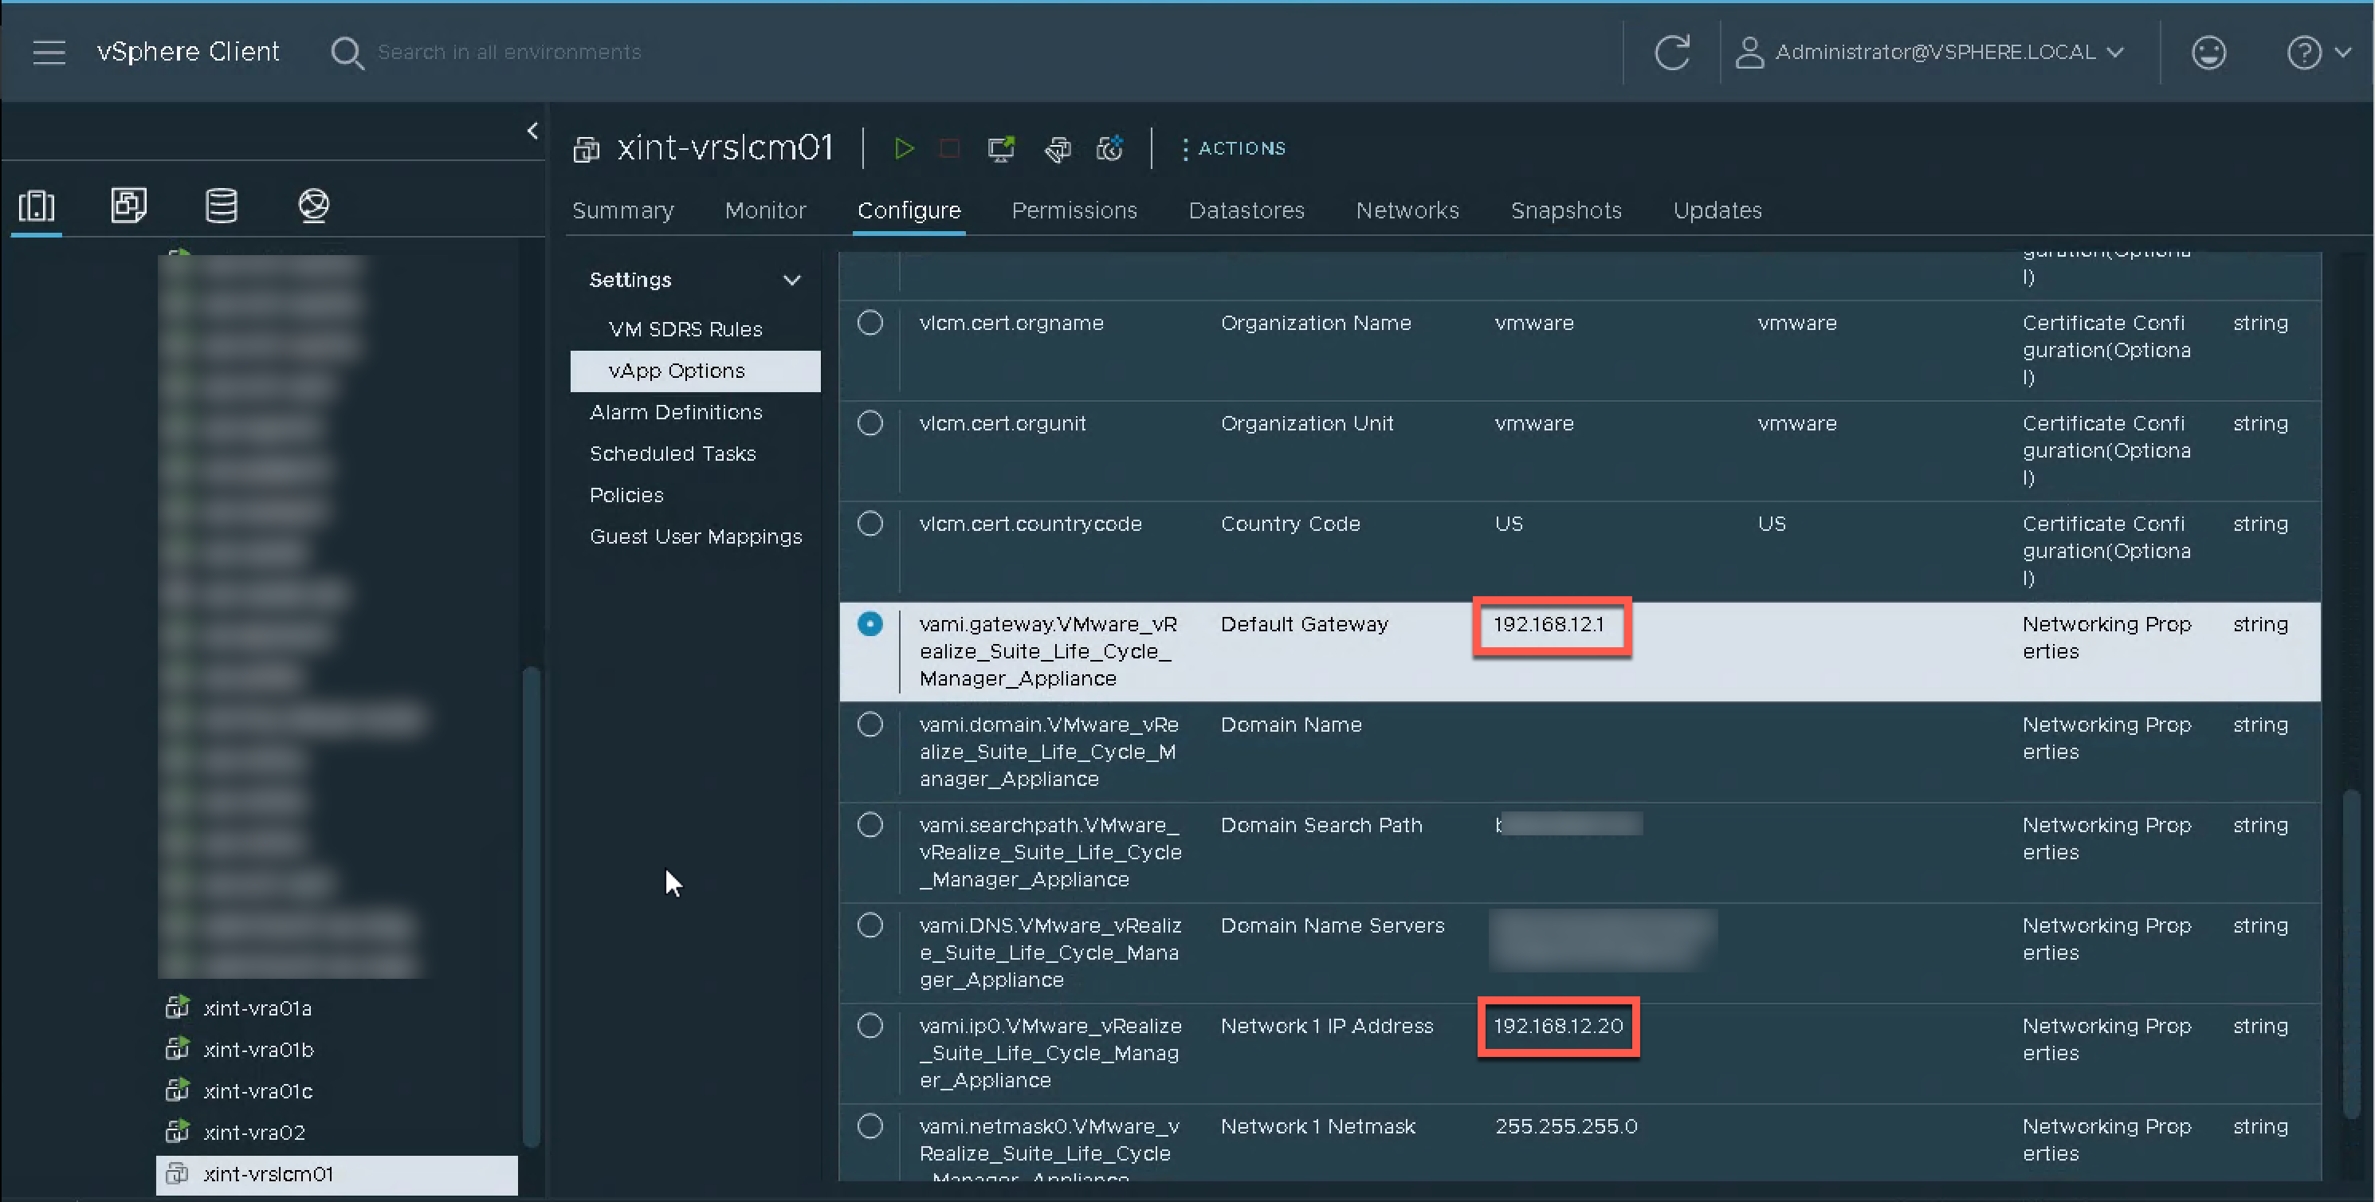Collapse the Settings section chevron
Image resolution: width=2375 pixels, height=1202 pixels.
791,279
